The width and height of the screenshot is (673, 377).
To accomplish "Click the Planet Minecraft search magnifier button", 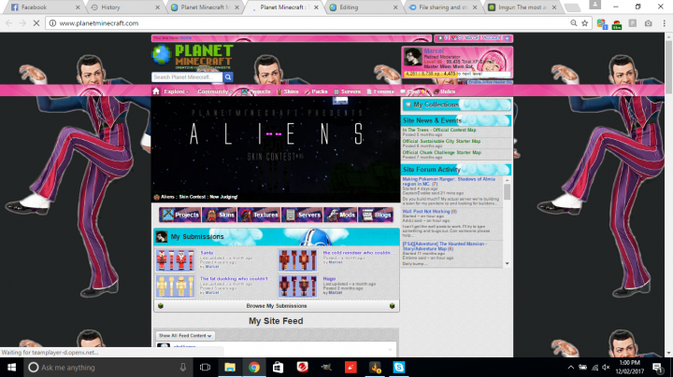I will point(228,77).
